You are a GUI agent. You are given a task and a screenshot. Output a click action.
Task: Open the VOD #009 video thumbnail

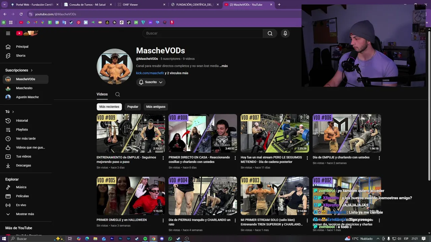[x=131, y=133]
